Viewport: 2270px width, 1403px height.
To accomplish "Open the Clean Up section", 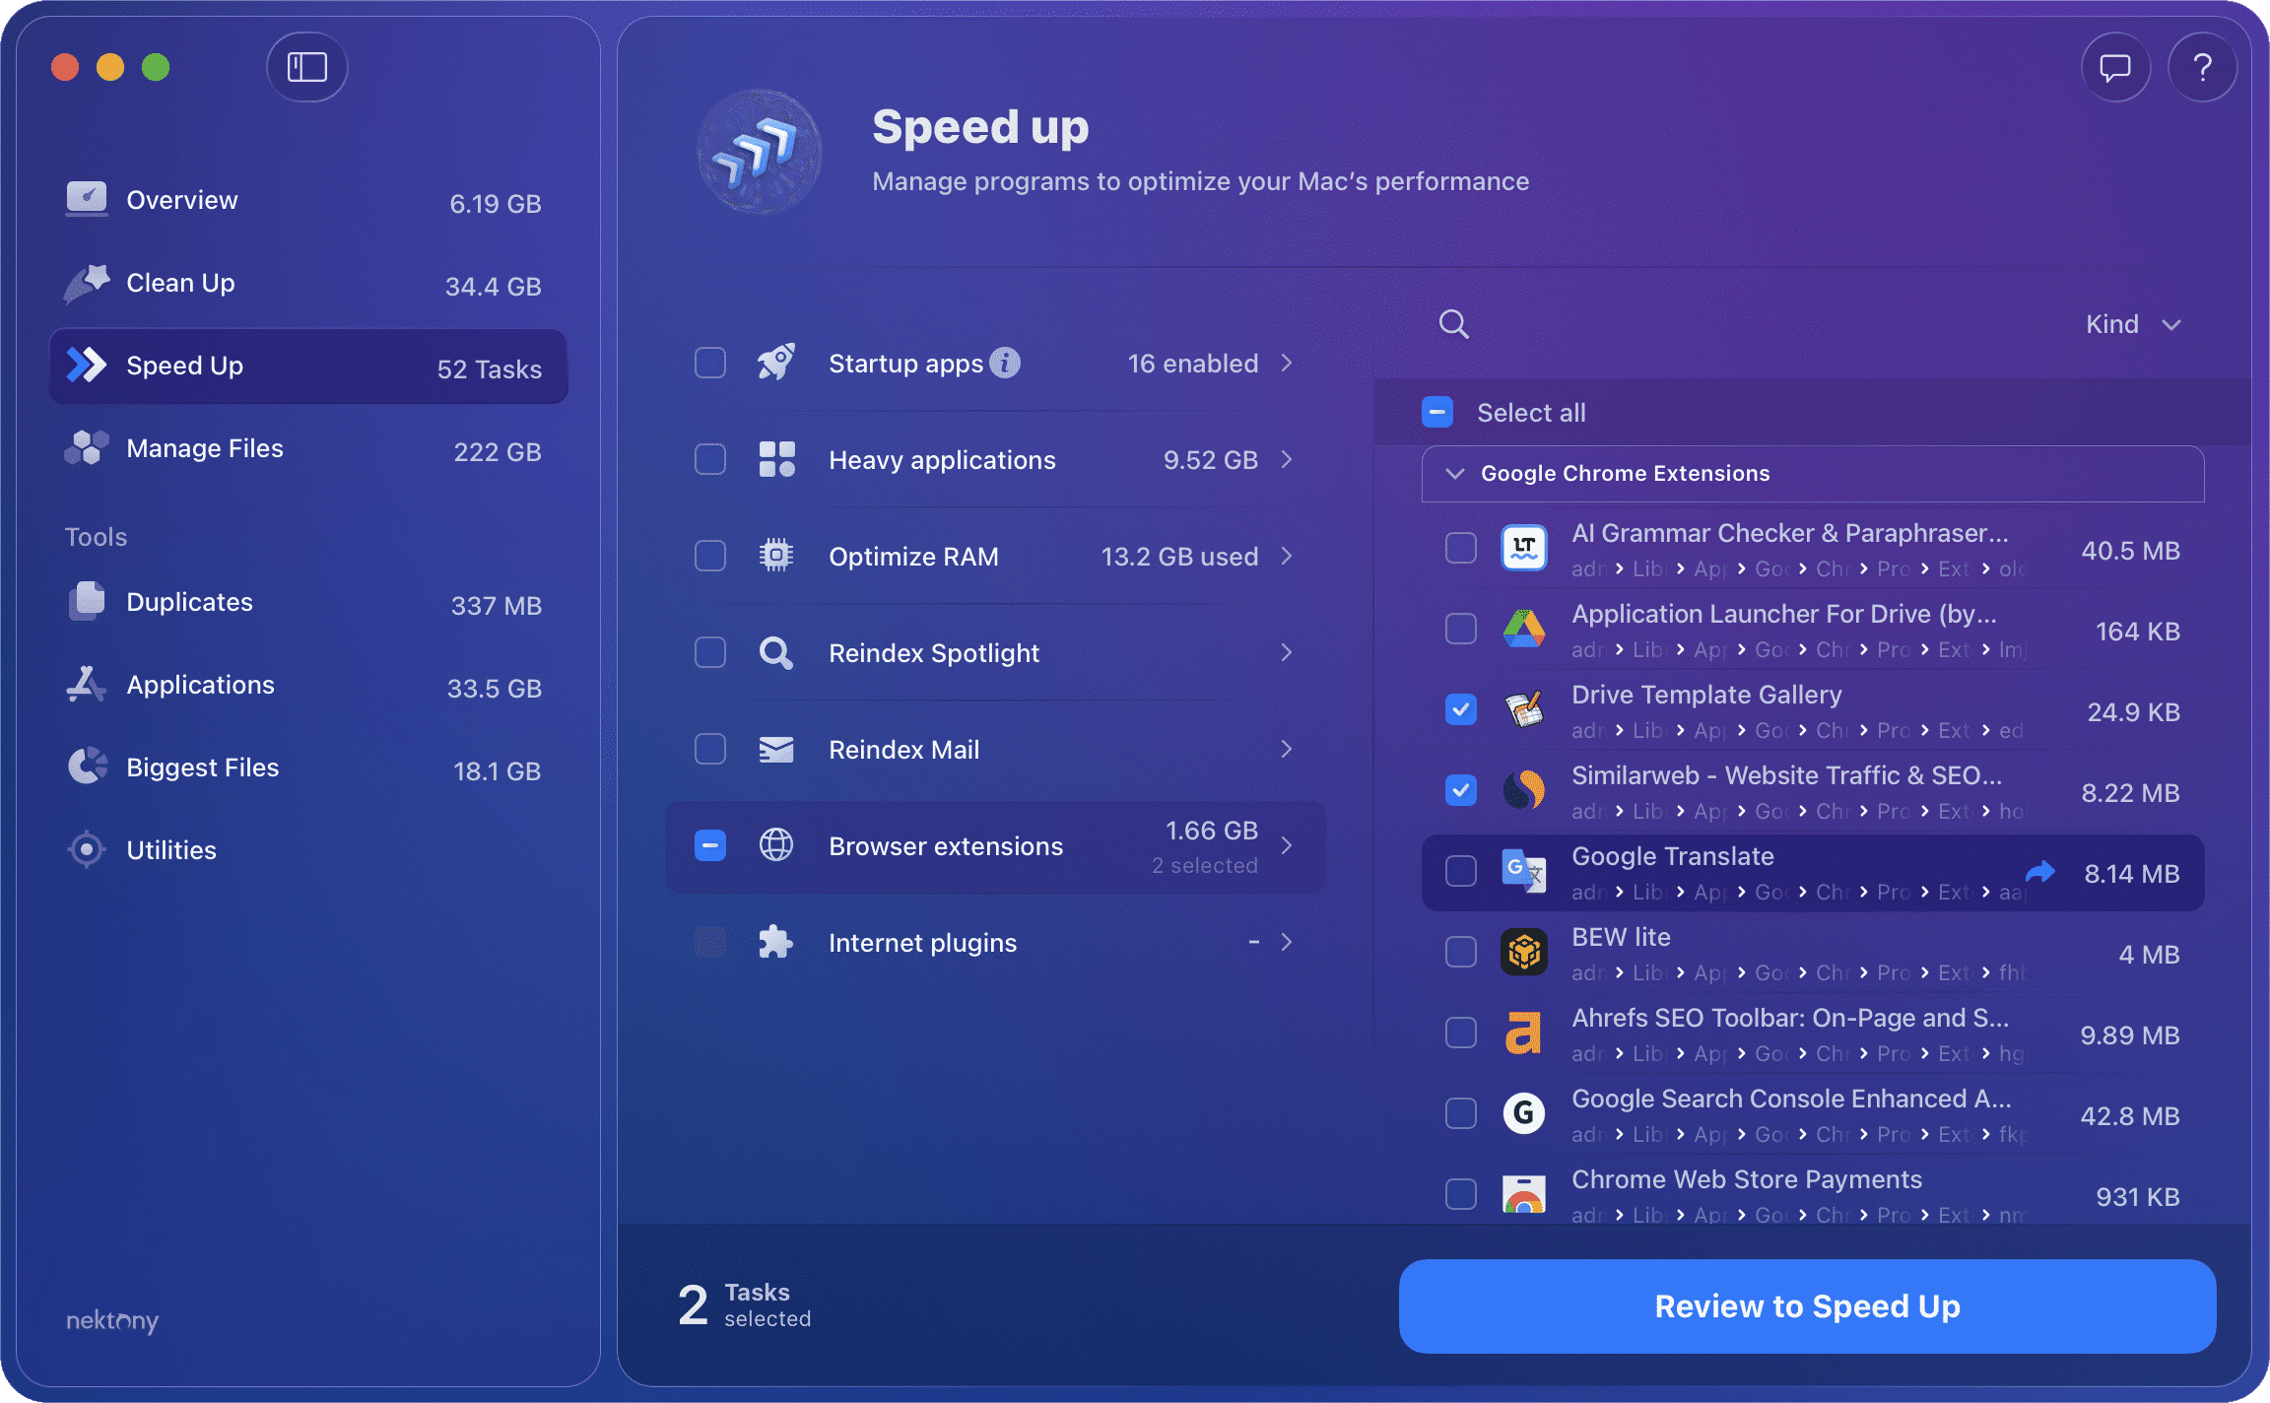I will coord(181,284).
